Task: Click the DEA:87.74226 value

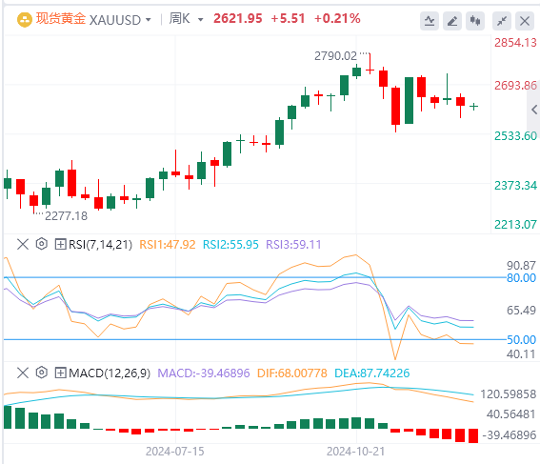Action: click(x=372, y=373)
